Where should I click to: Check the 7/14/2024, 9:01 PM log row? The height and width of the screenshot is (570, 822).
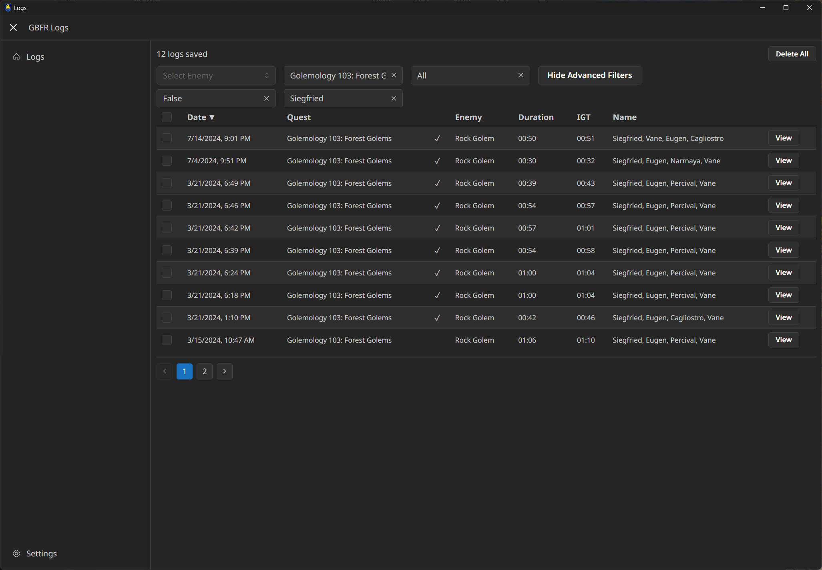[167, 138]
